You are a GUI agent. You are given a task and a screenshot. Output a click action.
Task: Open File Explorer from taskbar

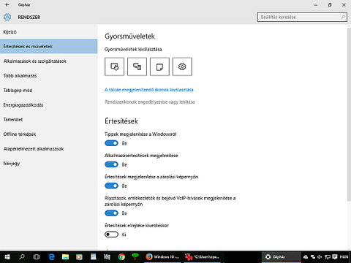[65, 257]
